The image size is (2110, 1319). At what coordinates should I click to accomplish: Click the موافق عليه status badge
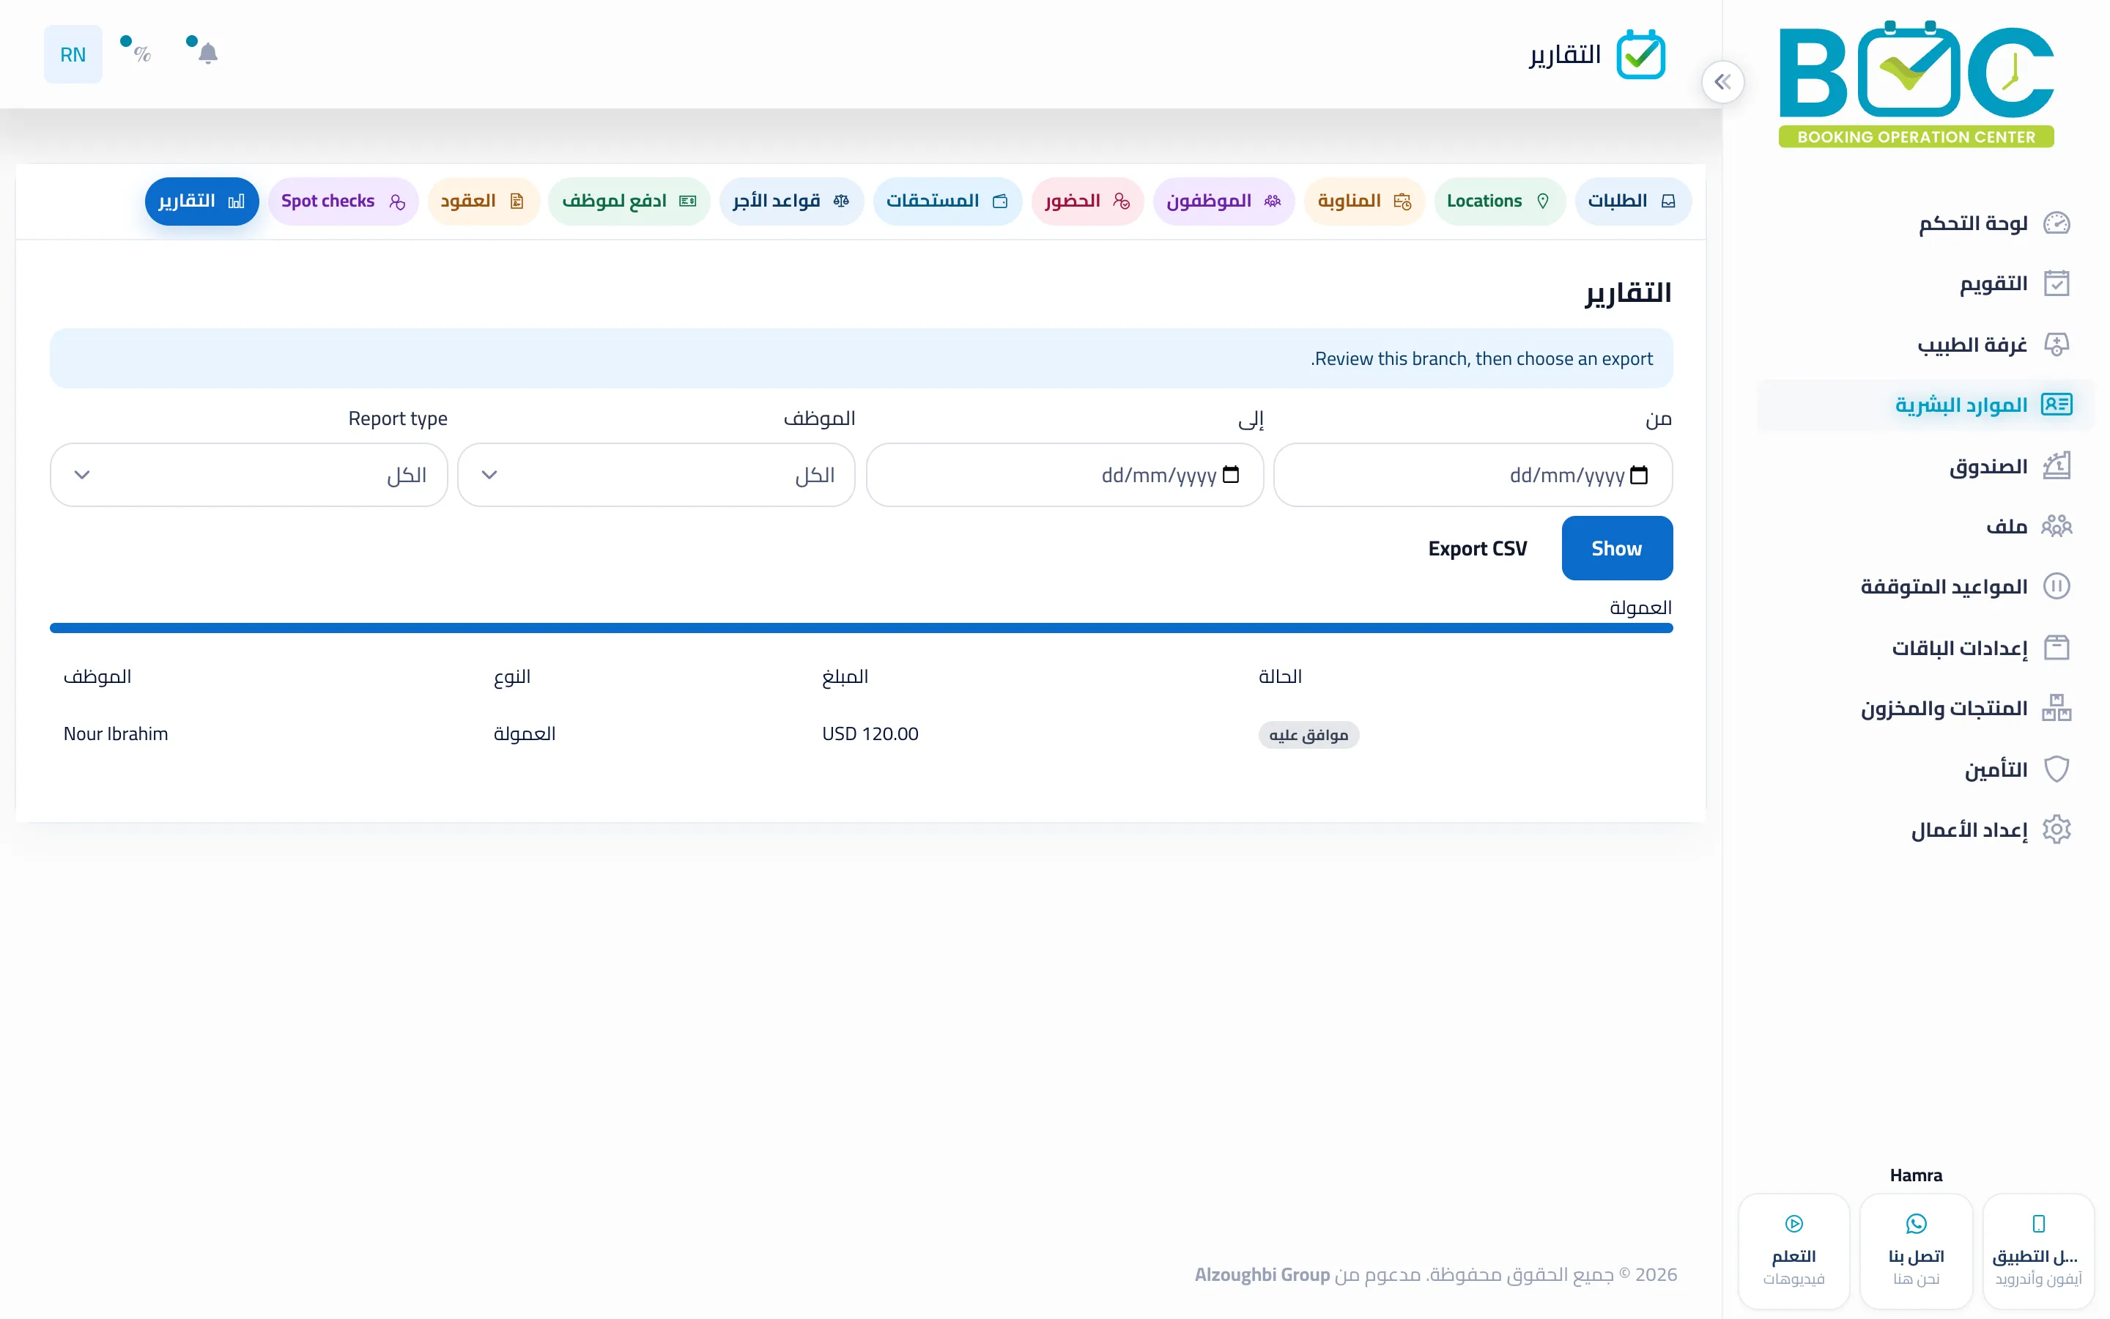tap(1308, 734)
